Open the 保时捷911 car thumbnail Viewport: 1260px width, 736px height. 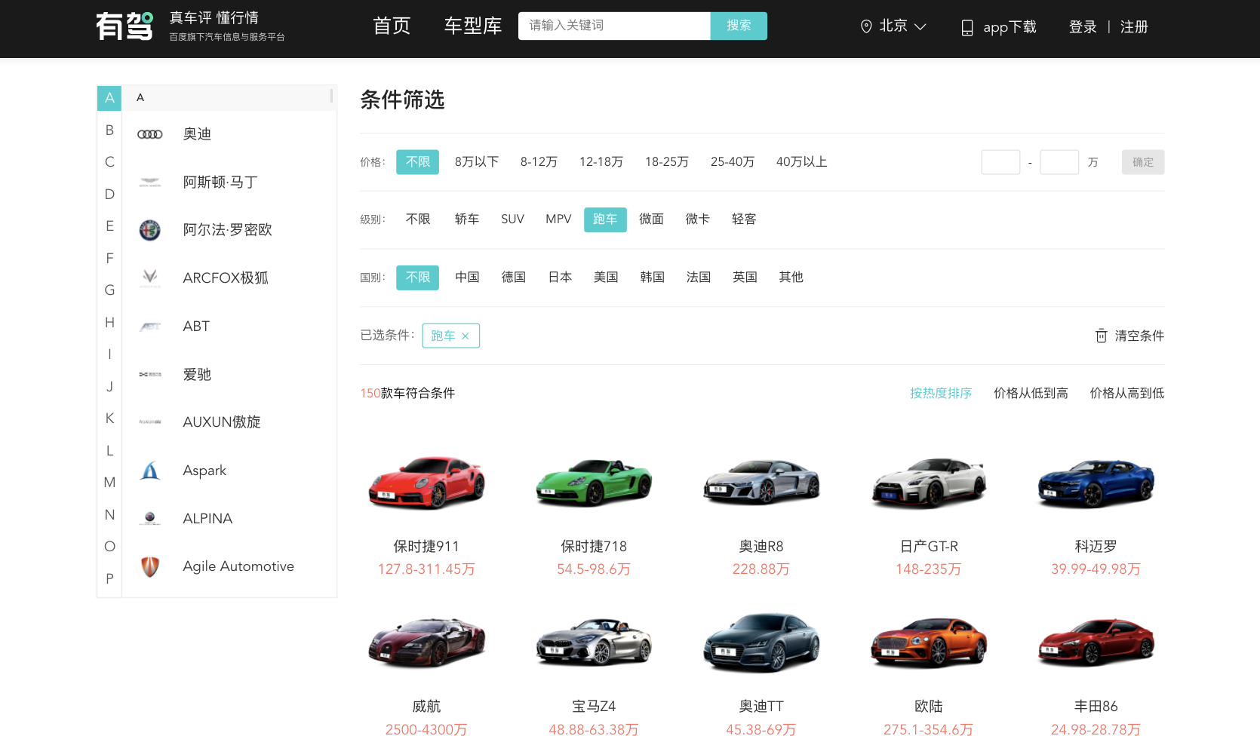coord(426,483)
